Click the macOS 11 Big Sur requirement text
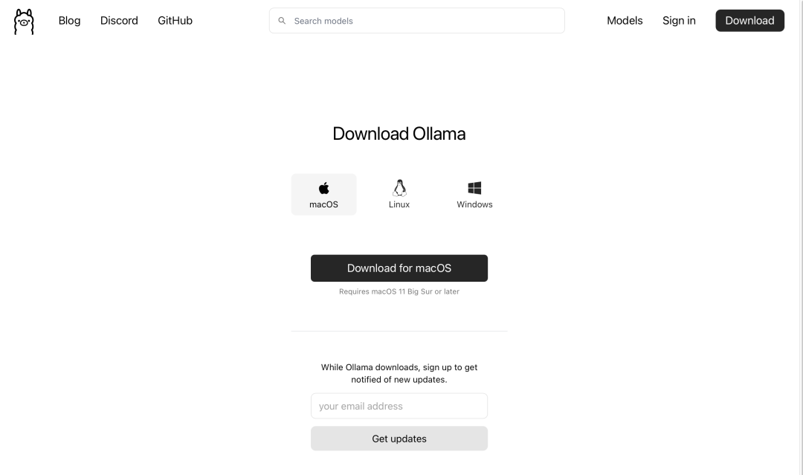Image resolution: width=803 pixels, height=475 pixels. tap(399, 292)
